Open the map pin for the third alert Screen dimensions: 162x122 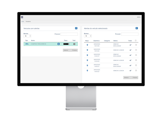(x=87, y=55)
